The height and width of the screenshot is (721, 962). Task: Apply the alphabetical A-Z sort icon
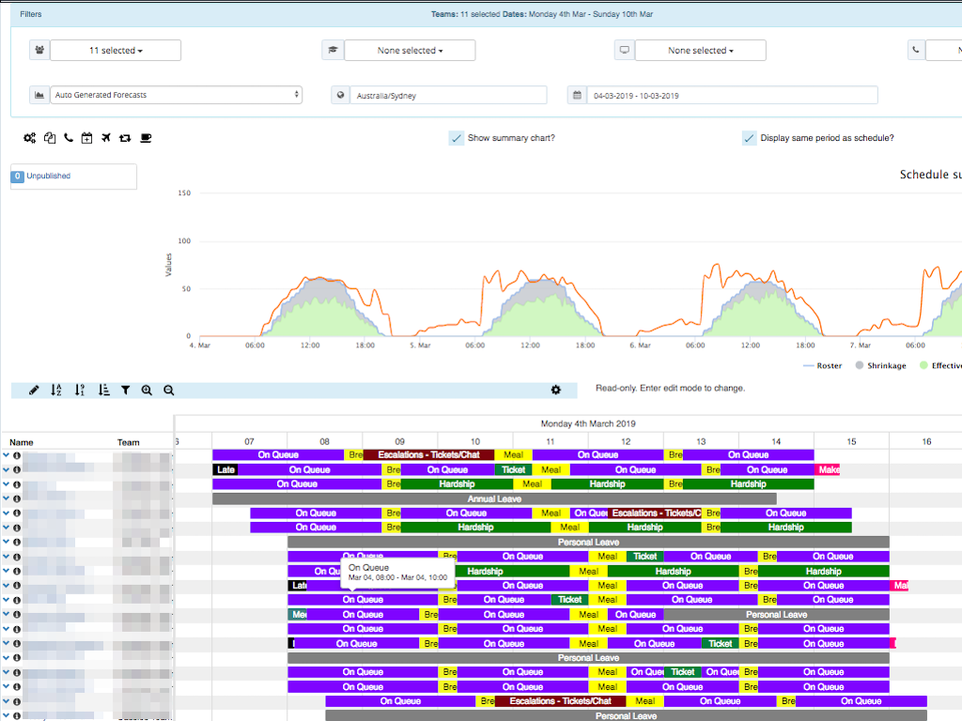(55, 390)
